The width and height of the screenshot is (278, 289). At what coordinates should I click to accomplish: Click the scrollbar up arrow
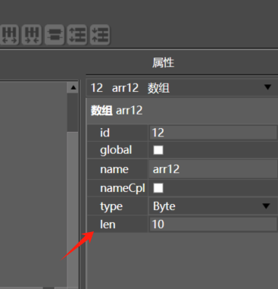(x=73, y=87)
